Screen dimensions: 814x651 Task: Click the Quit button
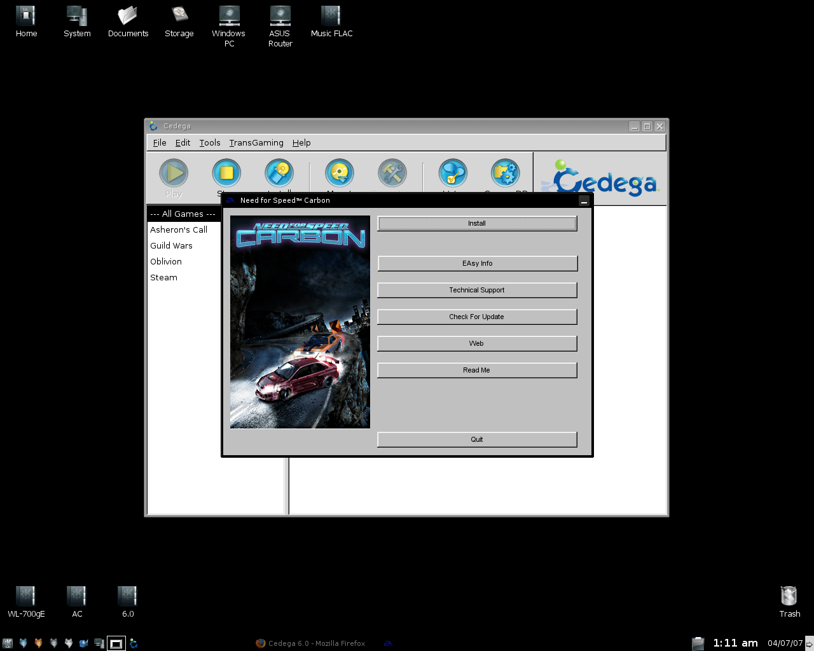pos(477,439)
